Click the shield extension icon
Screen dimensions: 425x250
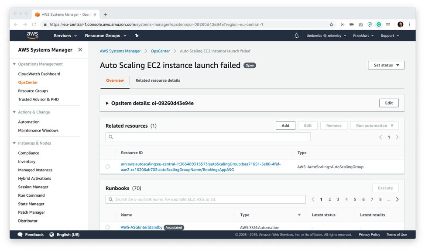pos(370,24)
